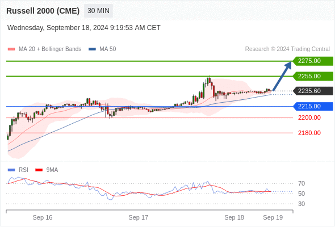The height and width of the screenshot is (227, 335).
Task: Click the RSI legend label
Action: (x=23, y=170)
